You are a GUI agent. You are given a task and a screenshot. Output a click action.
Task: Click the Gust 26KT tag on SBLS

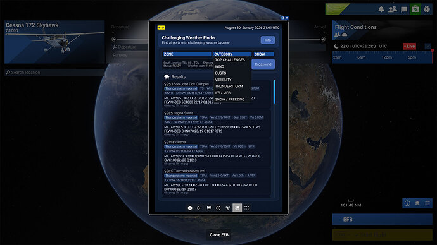coord(240,117)
